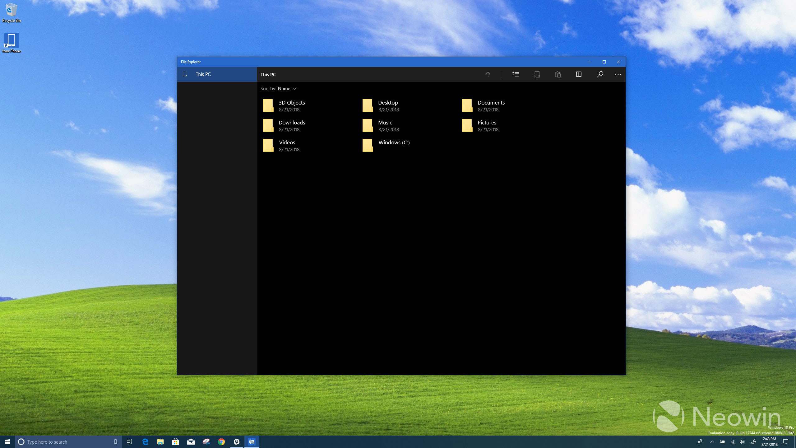This screenshot has height=448, width=796.
Task: Create a new folder with the New Folder icon
Action: (537, 74)
